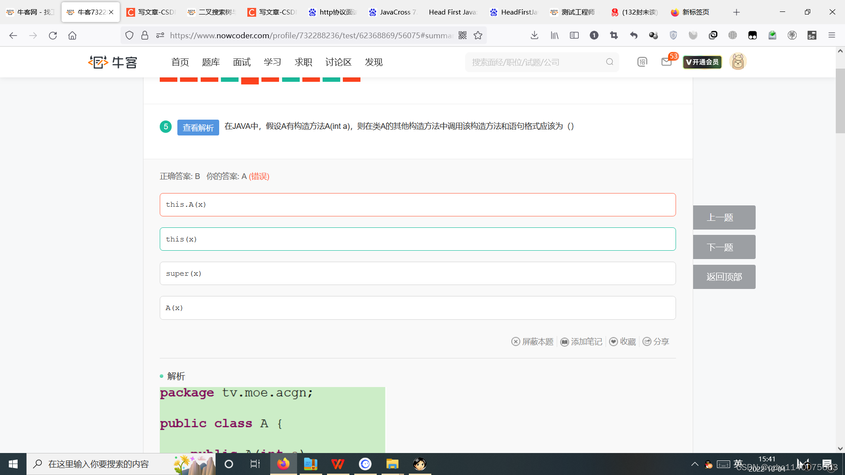
Task: Open the 面试 navigation item
Action: coord(242,62)
